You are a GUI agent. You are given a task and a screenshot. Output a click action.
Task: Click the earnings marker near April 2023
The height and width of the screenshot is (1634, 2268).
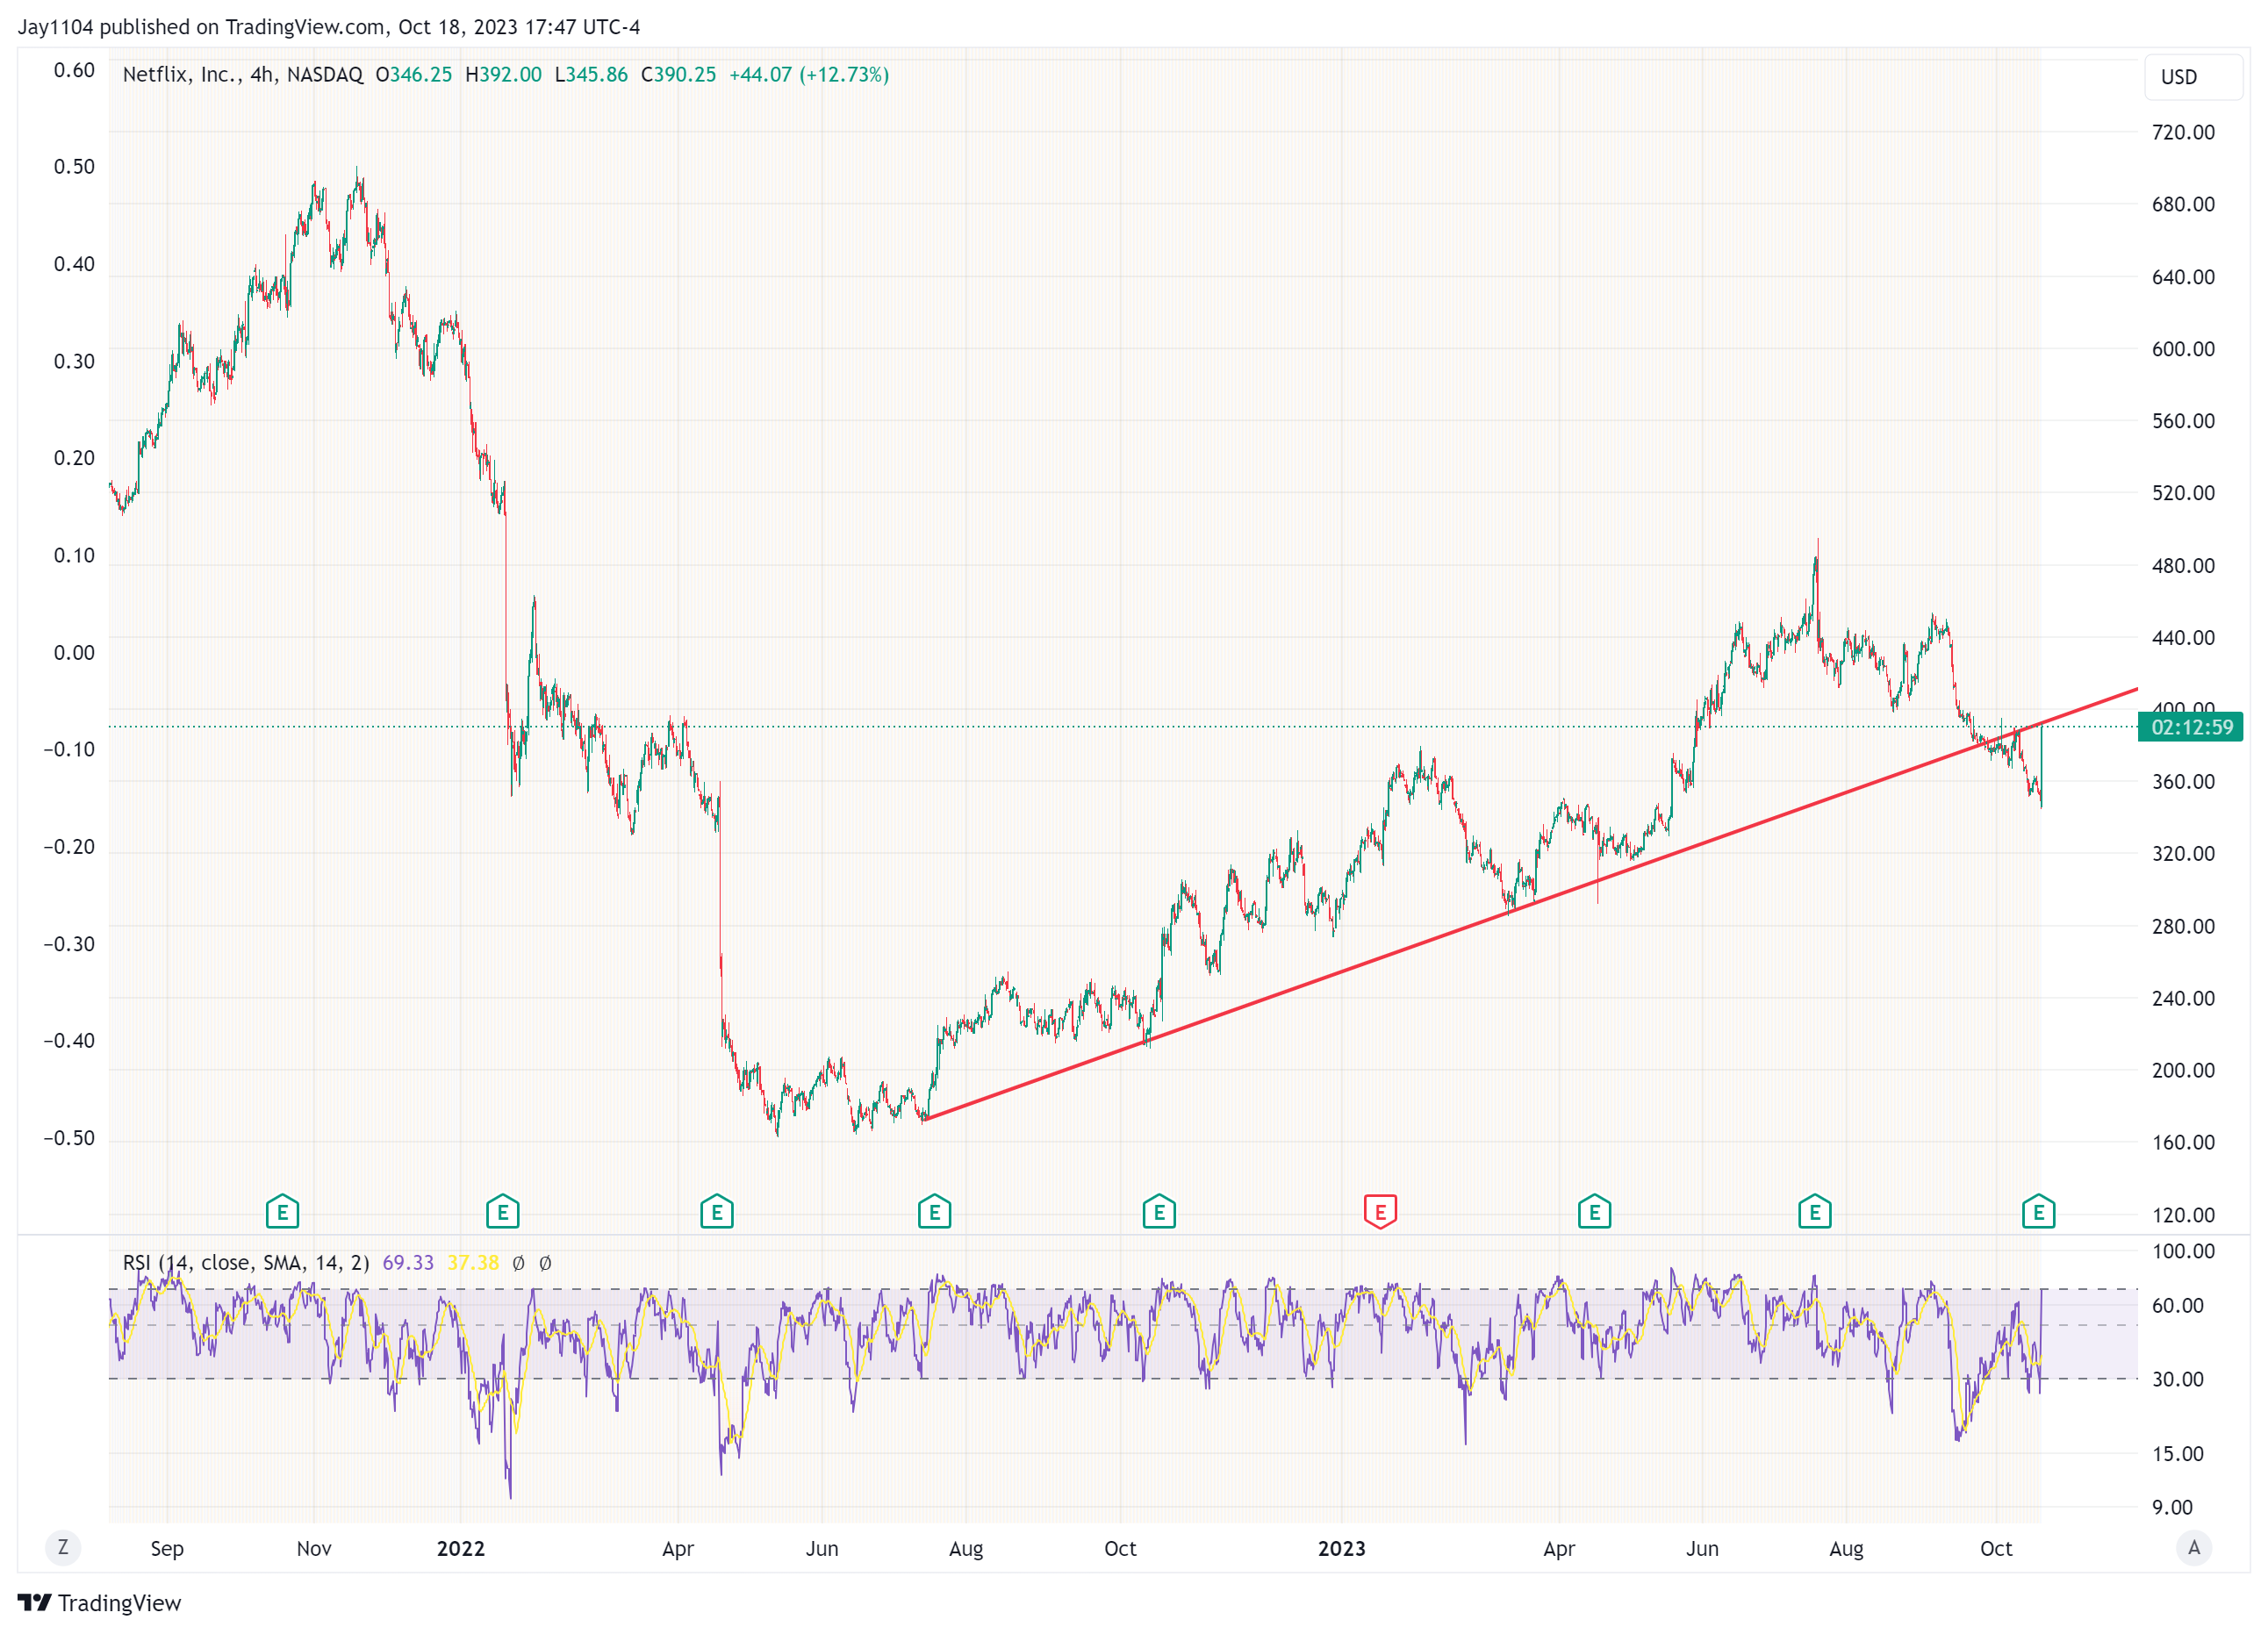(1594, 1212)
